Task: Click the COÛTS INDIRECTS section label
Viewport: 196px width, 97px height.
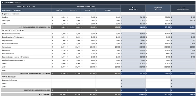Action: pyautogui.click(x=26, y=77)
